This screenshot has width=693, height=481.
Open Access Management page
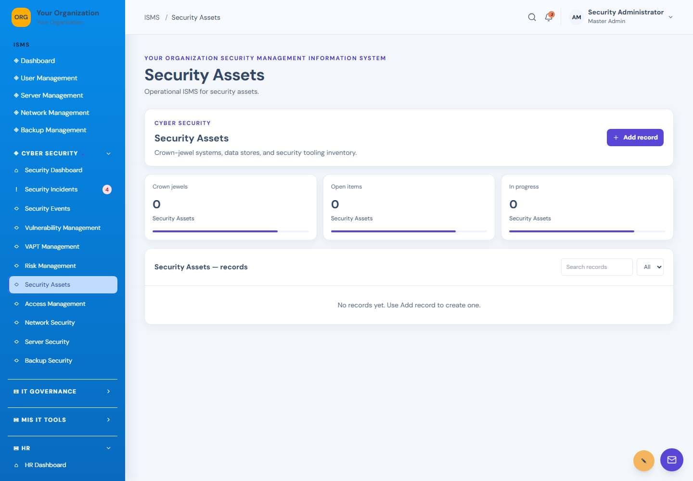[x=63, y=304]
